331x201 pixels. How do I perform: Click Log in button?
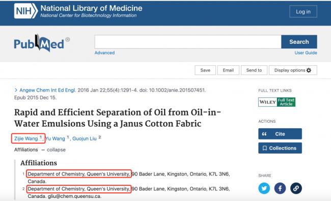[x=303, y=11]
